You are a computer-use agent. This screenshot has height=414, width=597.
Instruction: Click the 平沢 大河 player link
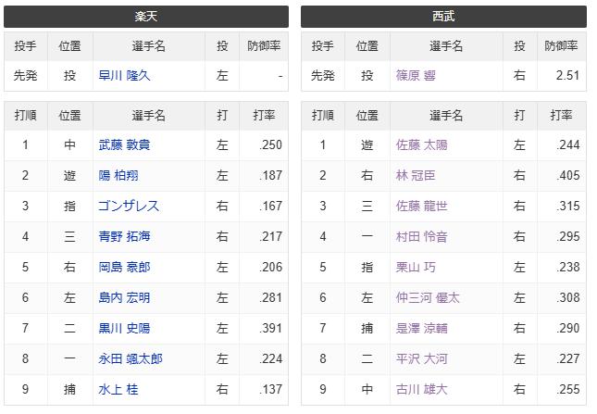421,358
